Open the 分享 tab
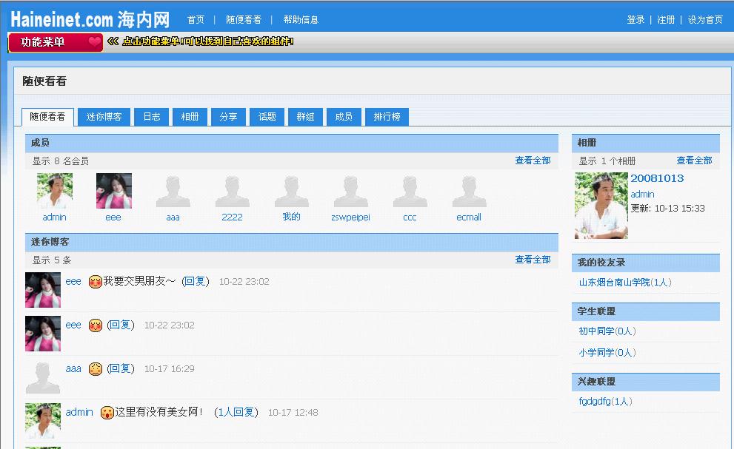 coord(228,117)
